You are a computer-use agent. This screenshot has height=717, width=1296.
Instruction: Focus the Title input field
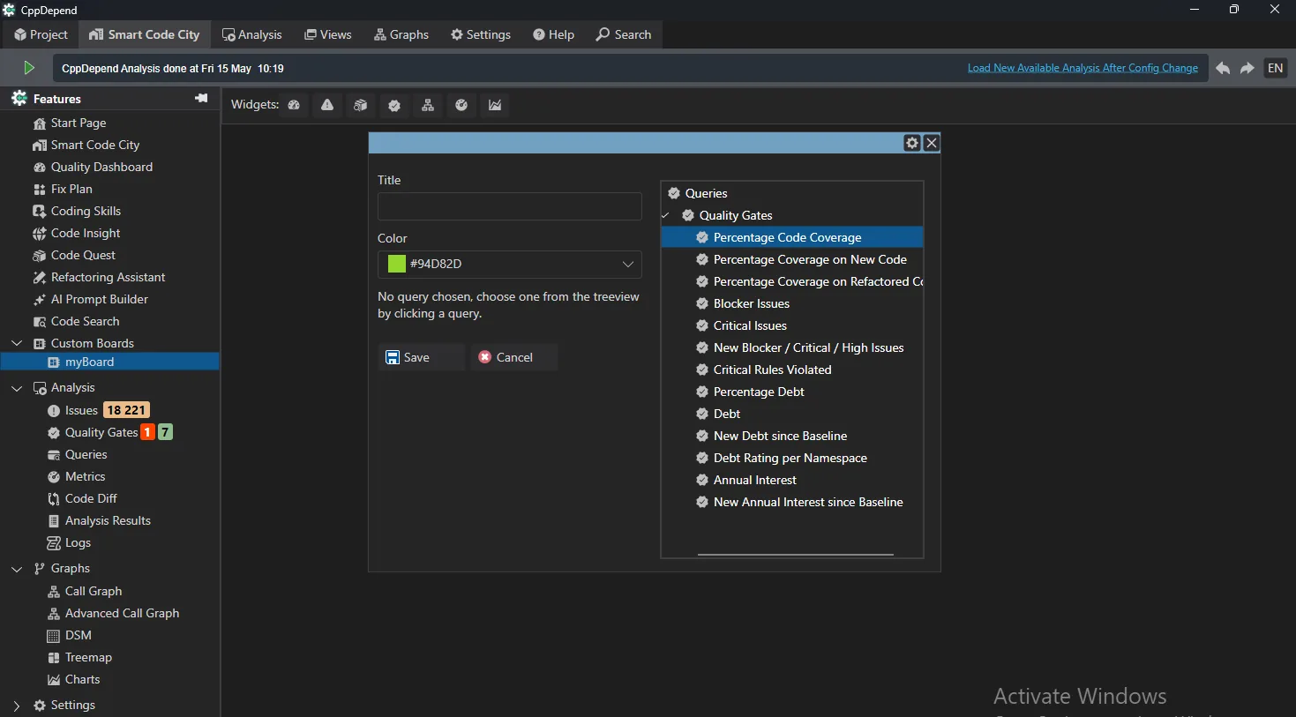510,206
